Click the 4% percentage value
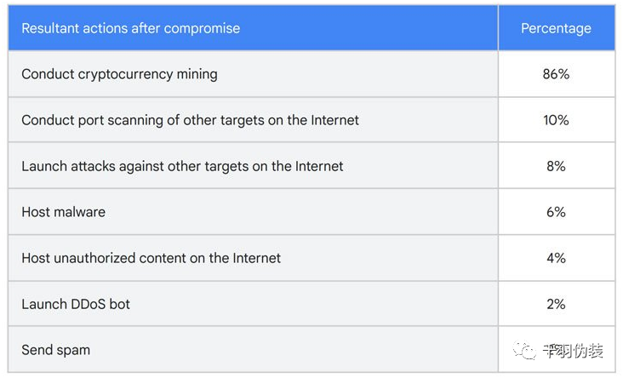 click(556, 258)
